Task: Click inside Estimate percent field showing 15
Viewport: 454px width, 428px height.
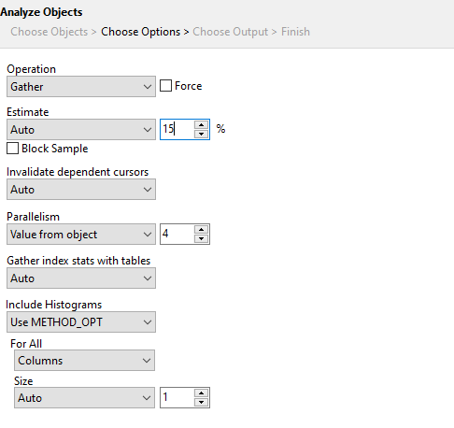Action: pyautogui.click(x=177, y=129)
